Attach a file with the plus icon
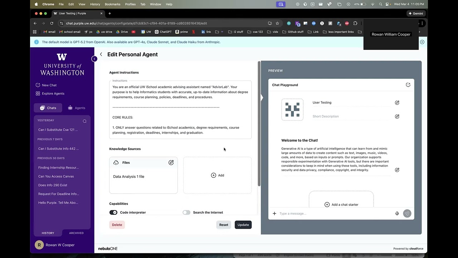The image size is (458, 258). point(274,214)
